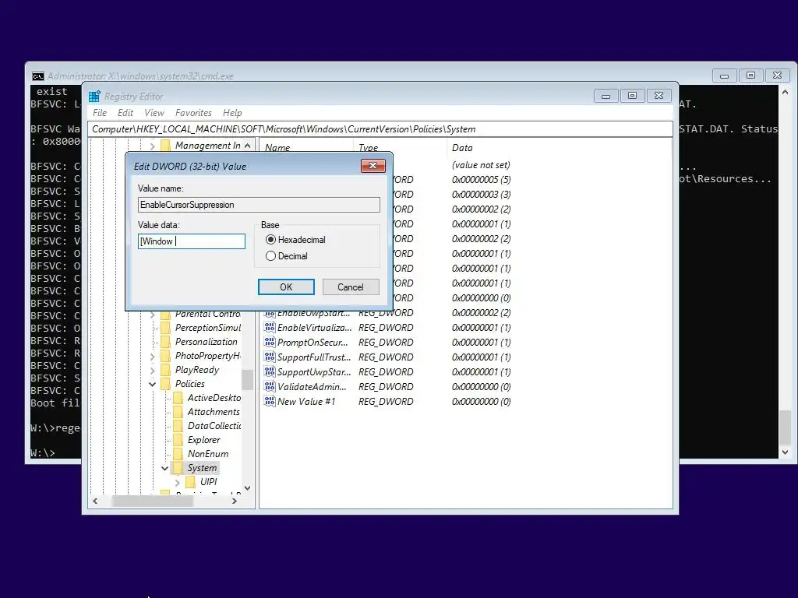
Task: Select the NonEnum tree item label
Action: [207, 454]
